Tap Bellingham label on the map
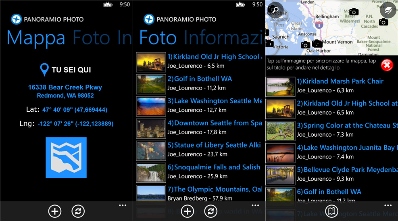Image resolution: width=398 pixels, height=221 pixels. [327, 17]
